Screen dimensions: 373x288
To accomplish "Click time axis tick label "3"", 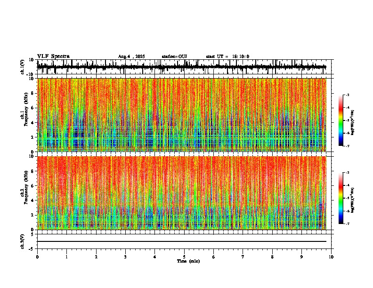I will [x=125, y=257].
